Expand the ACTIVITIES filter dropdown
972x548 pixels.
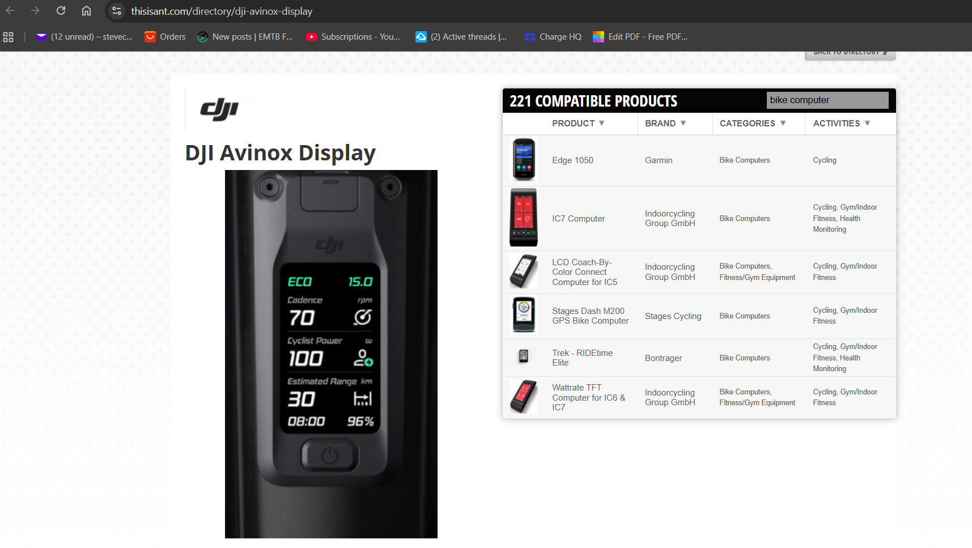(867, 123)
